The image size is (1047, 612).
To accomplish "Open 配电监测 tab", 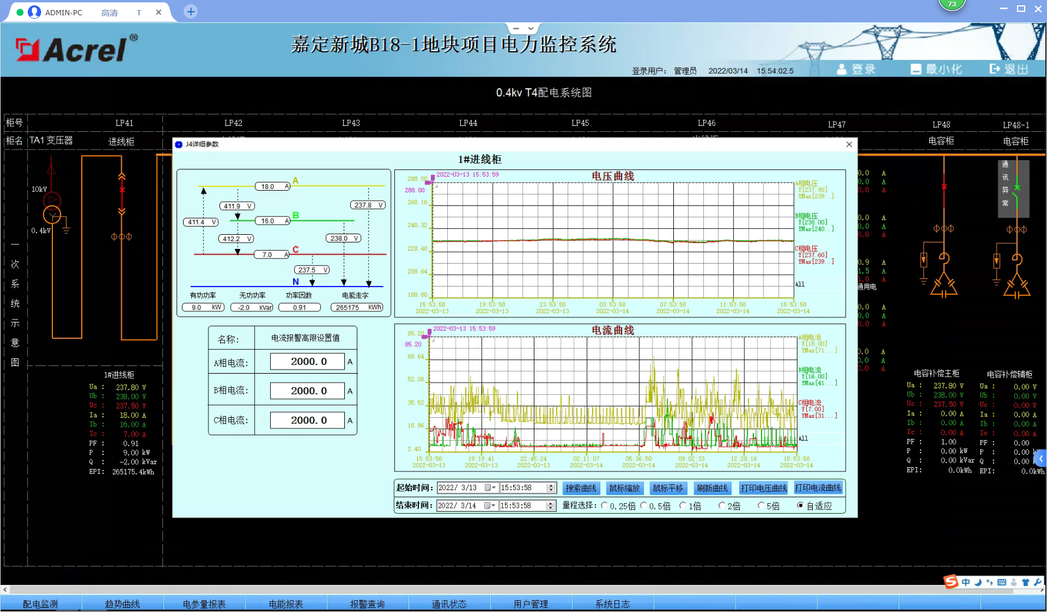I will (x=41, y=604).
